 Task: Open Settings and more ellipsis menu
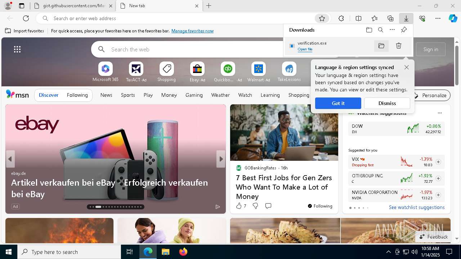pyautogui.click(x=438, y=18)
